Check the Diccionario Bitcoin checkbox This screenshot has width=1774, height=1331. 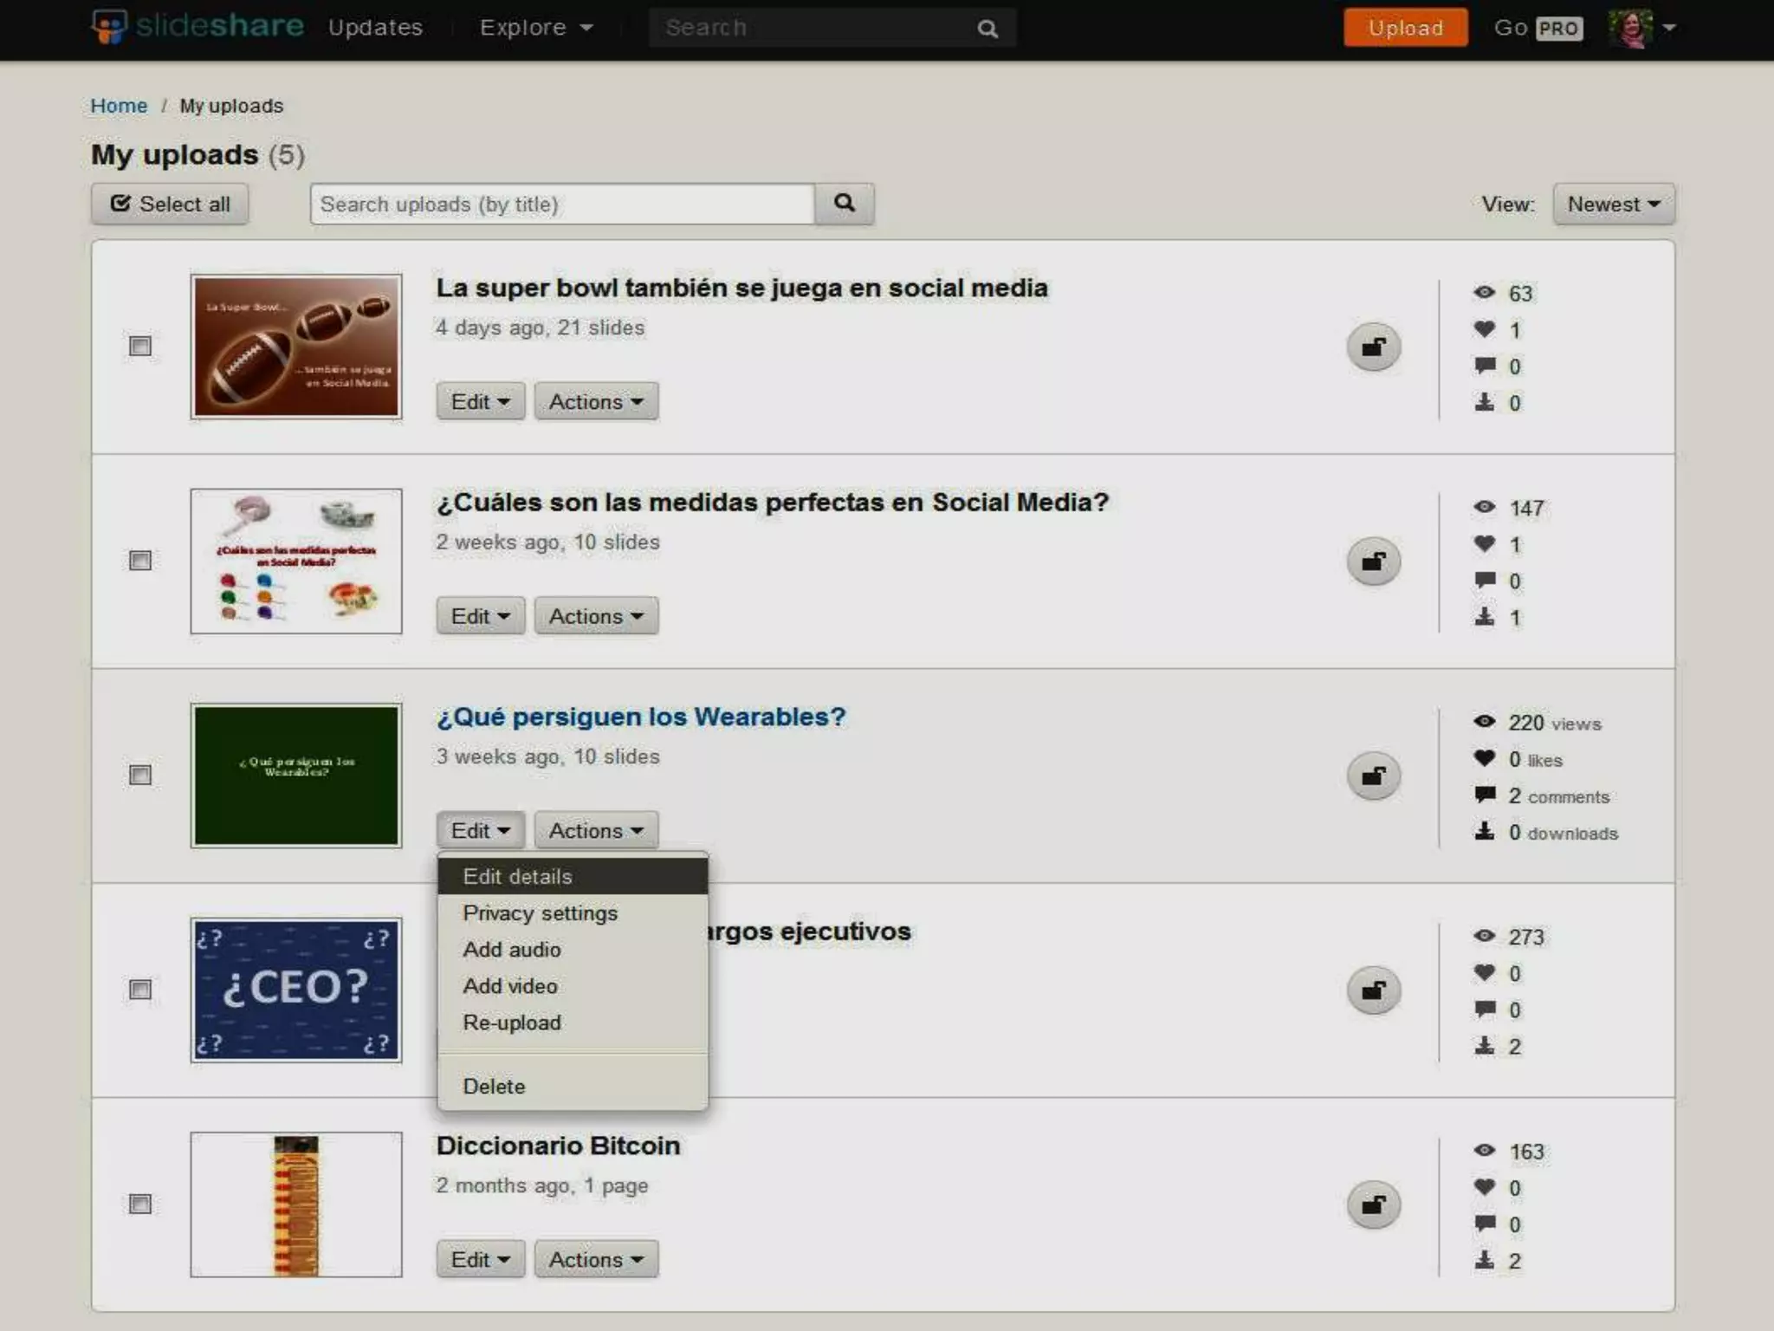[140, 1204]
